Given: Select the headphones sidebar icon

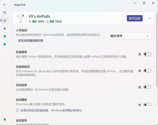Looking at the screenshot, I should [x=5, y=20].
